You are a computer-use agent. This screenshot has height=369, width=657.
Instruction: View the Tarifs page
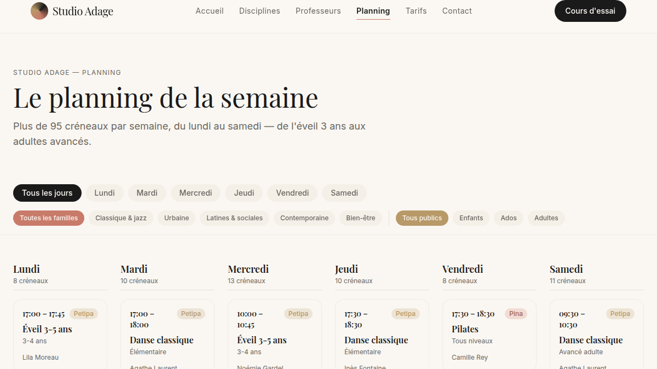(416, 11)
